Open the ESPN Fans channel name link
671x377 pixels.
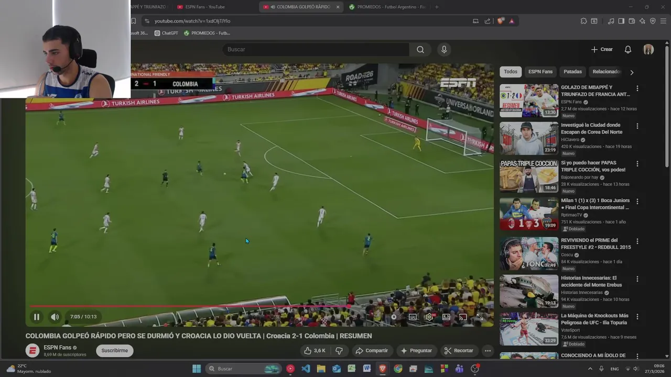(57, 348)
